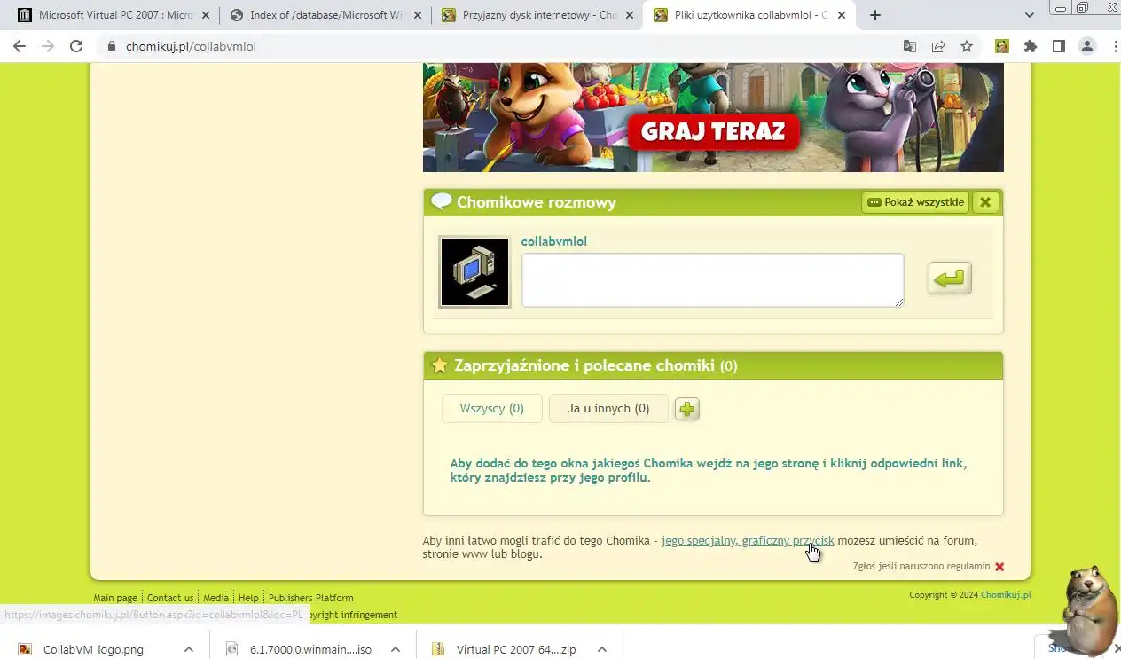Close the Microsoft Virtual PC 2007 tab
Screen dimensions: 1121x659
point(206,15)
